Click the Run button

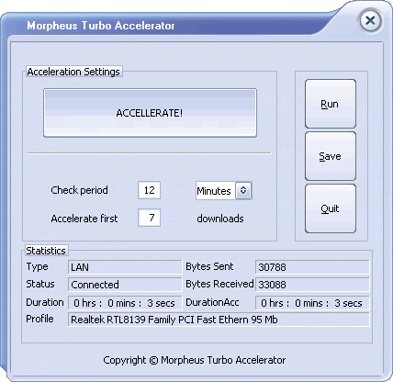(x=331, y=104)
